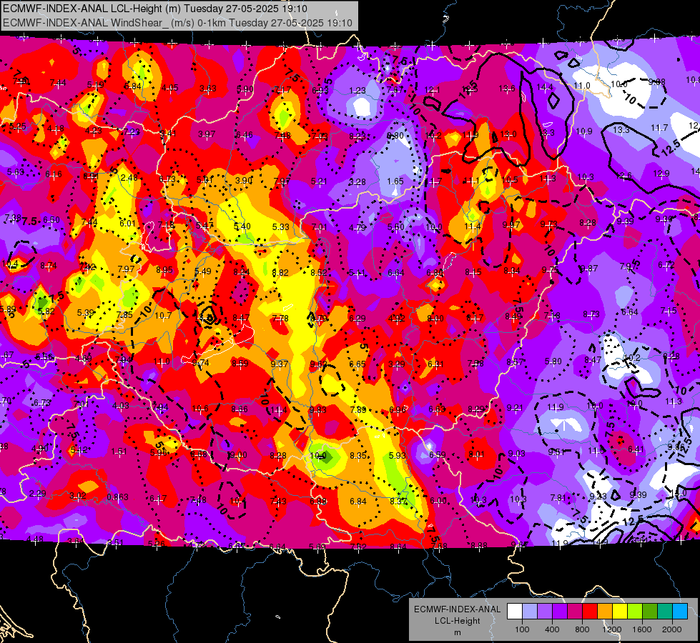
Task: Click the grid value 8.37
Action: (399, 501)
